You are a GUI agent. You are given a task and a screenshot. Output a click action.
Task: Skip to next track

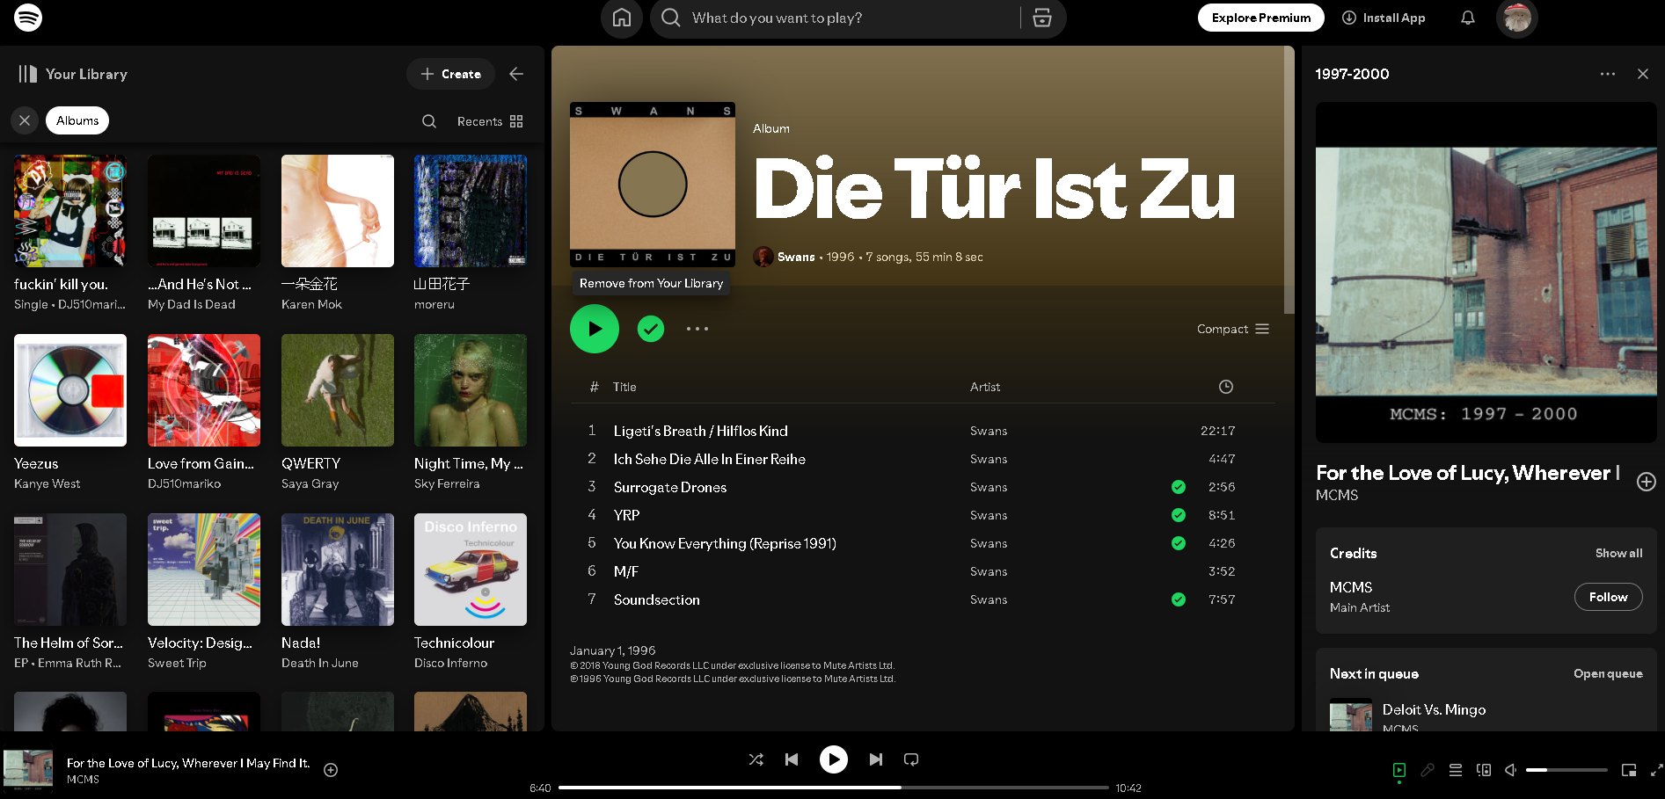pos(876,759)
